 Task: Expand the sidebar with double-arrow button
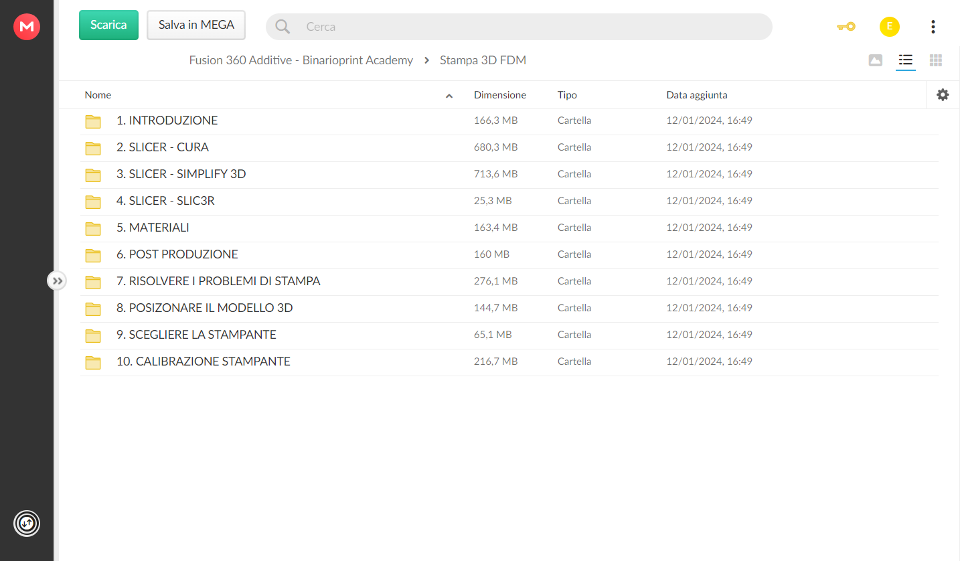(58, 280)
